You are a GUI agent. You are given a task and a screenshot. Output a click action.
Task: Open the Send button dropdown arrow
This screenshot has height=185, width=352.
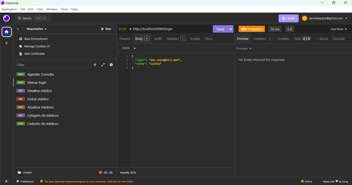click(231, 29)
